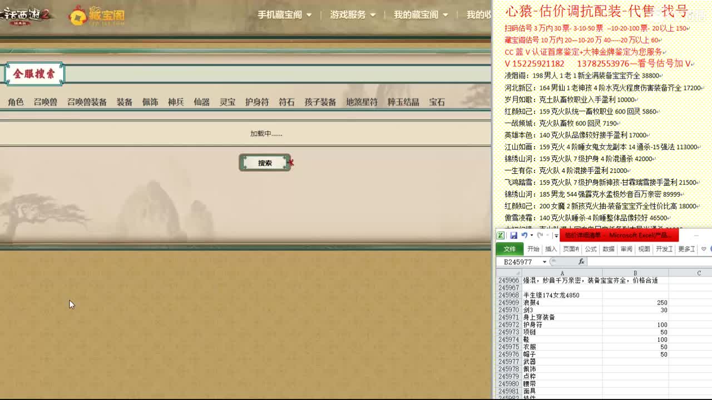This screenshot has width=712, height=400.
Task: Click the 藏宝阁 site logo
Action: pos(97,15)
